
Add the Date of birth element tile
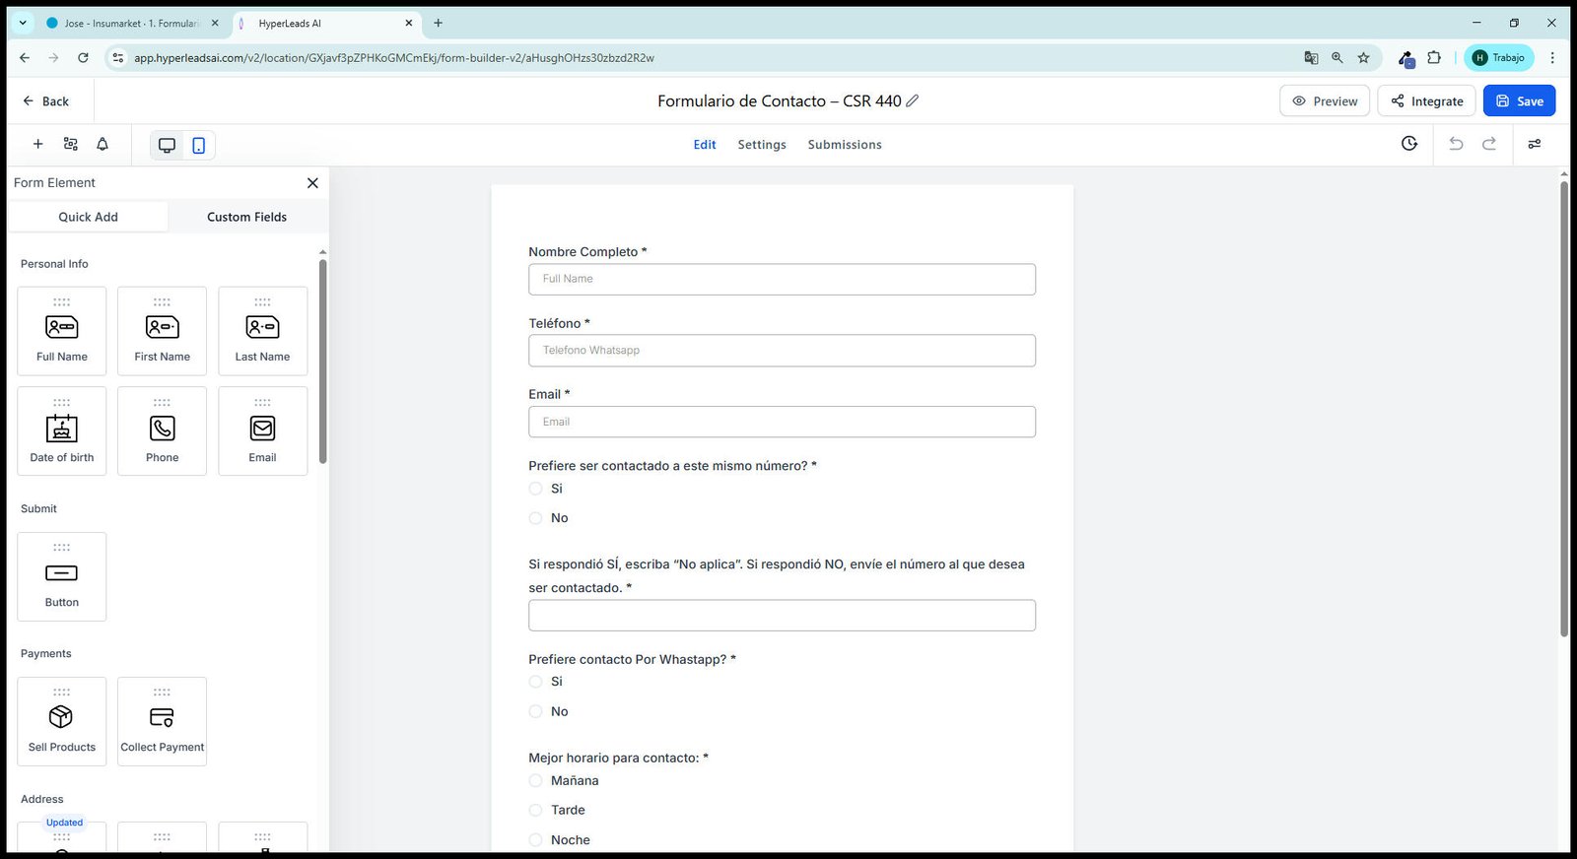pyautogui.click(x=62, y=430)
